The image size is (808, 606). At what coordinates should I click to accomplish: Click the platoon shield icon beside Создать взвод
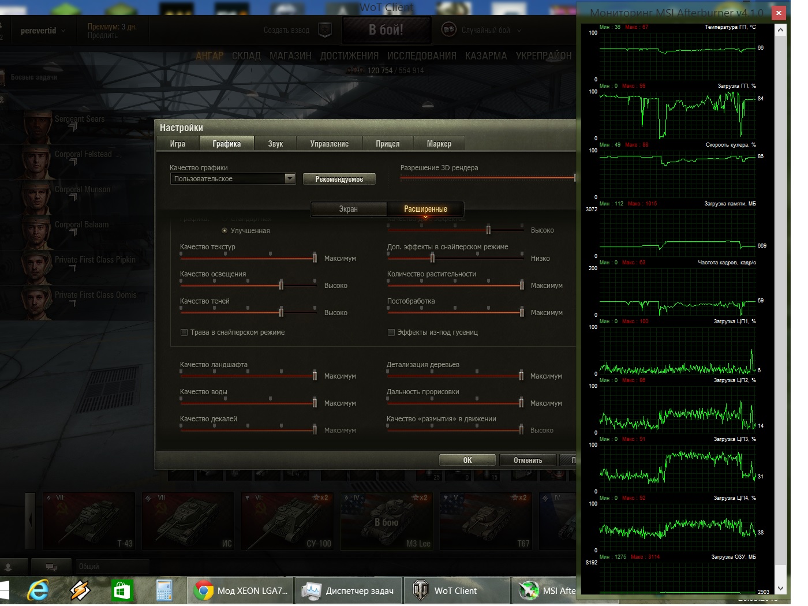point(325,30)
